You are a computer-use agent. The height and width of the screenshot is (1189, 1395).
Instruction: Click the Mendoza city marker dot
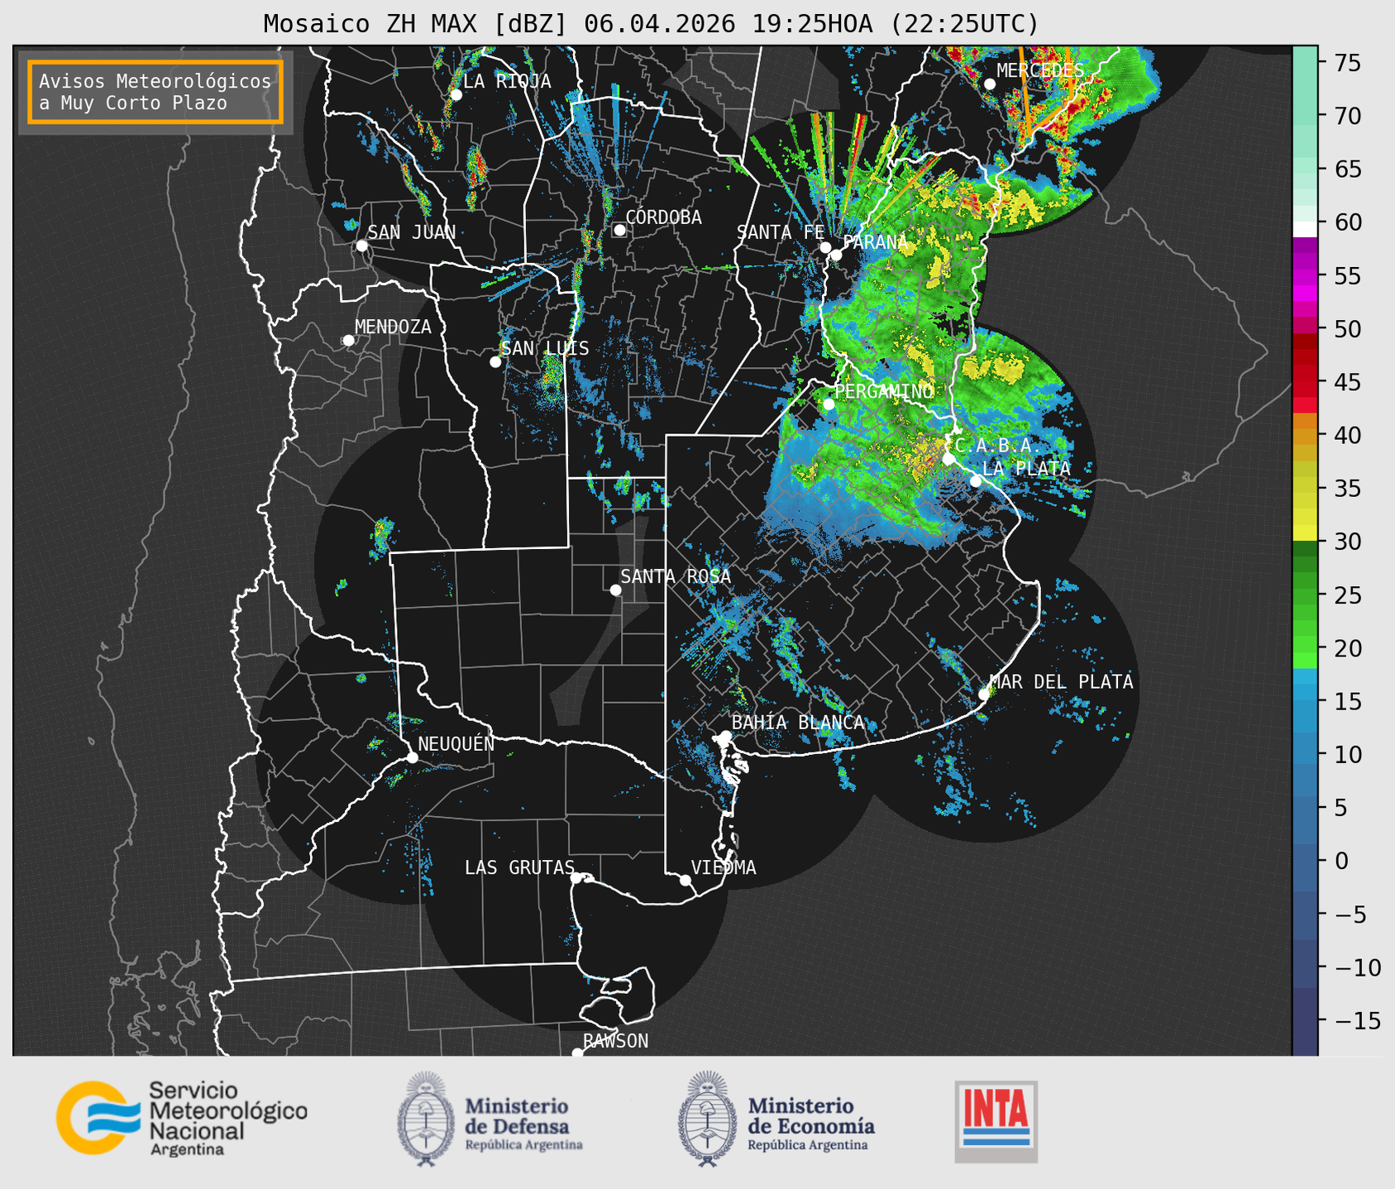[x=348, y=341]
